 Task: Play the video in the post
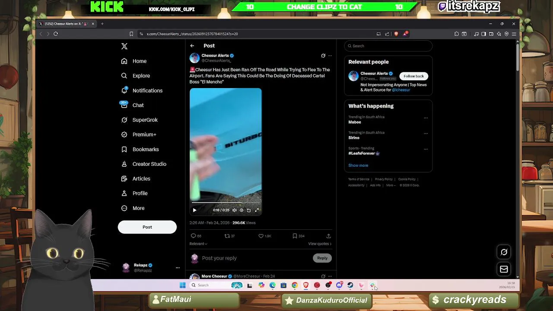(x=194, y=210)
